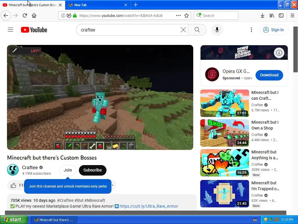The image size is (298, 224).
Task: Click the video title Minecraft but there's Custom Bosses
Action: pyautogui.click(x=52, y=158)
